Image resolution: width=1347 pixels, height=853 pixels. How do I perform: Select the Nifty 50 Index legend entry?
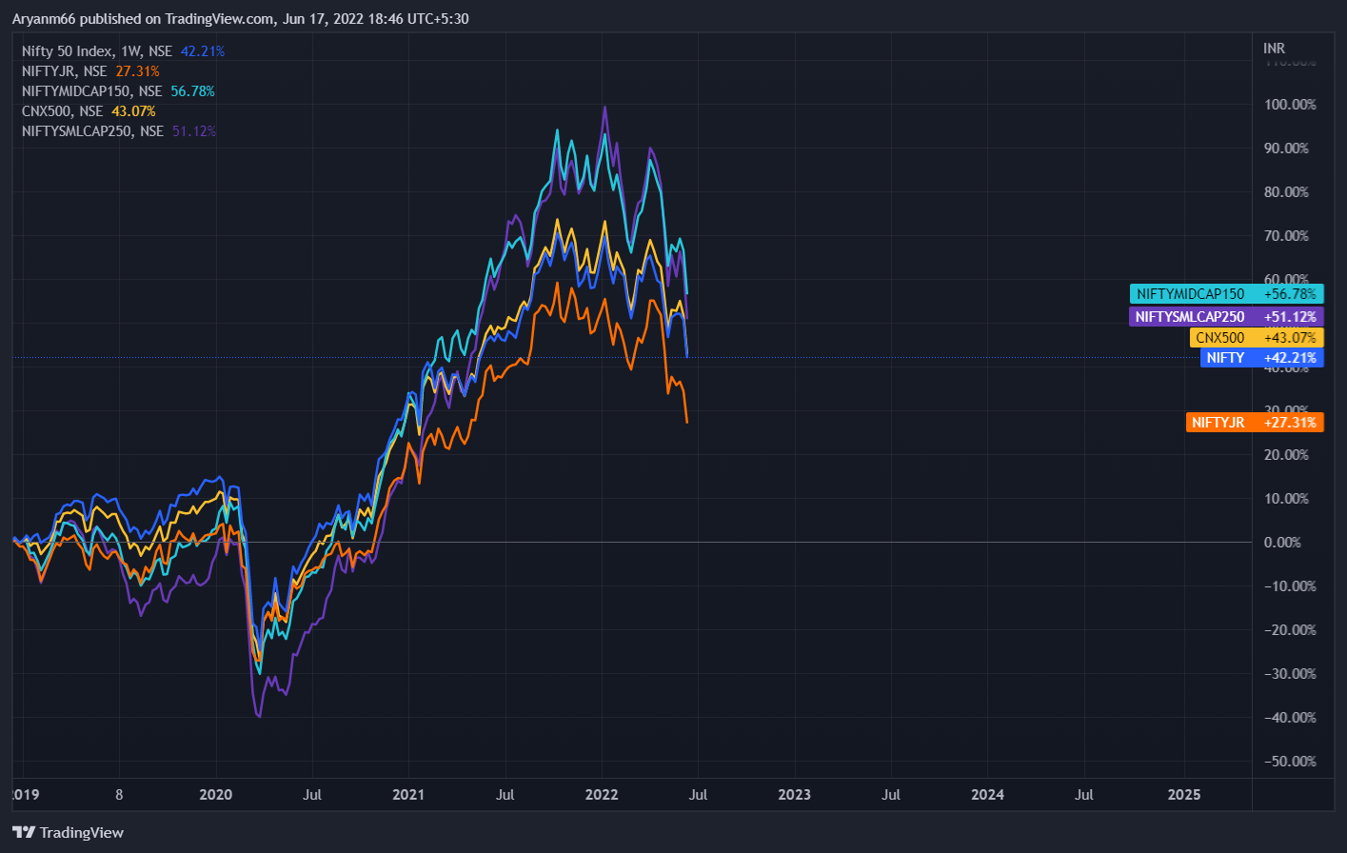pyautogui.click(x=123, y=51)
